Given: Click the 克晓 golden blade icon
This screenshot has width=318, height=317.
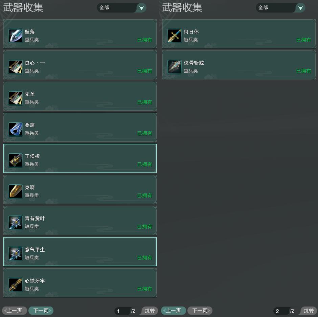Looking at the screenshot, I should 16,191.
